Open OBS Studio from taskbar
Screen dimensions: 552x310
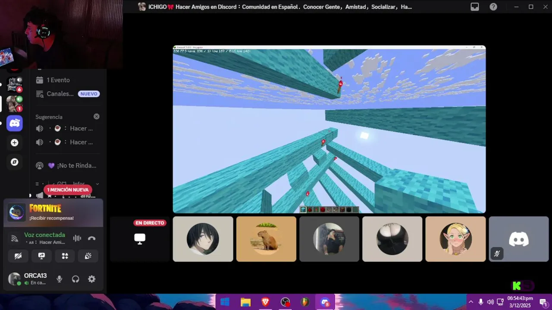click(285, 302)
